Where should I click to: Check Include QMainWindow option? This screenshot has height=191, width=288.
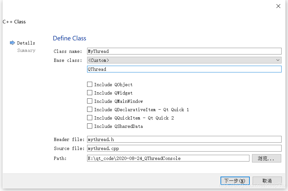(x=90, y=101)
